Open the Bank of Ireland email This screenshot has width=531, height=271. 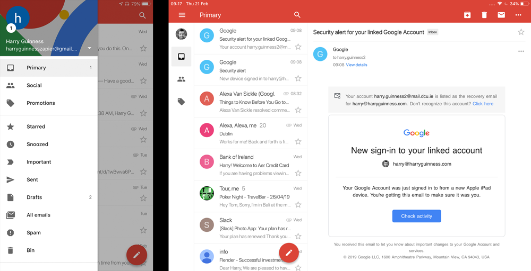tap(251, 165)
